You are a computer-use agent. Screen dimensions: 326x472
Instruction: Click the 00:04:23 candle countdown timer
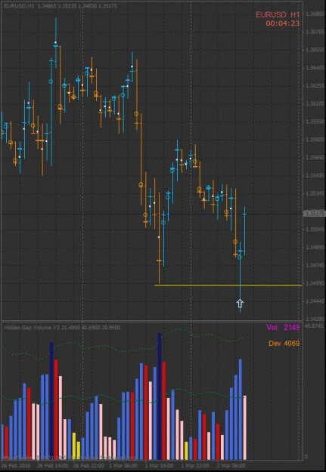tap(283, 23)
